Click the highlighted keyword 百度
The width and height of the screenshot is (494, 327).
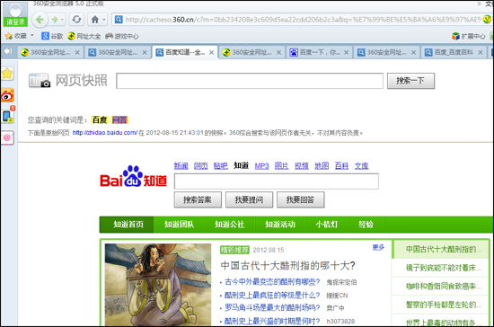(100, 120)
